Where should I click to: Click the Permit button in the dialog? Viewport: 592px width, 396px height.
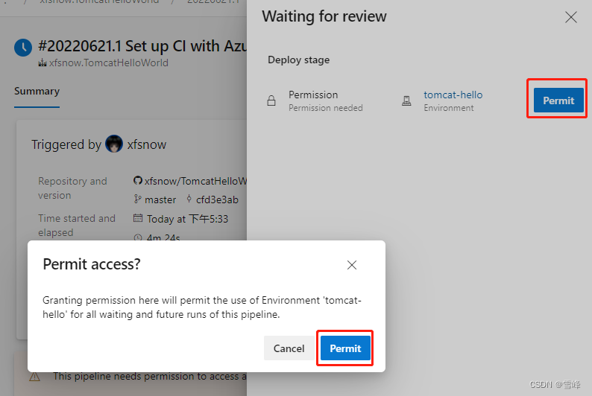tap(345, 348)
